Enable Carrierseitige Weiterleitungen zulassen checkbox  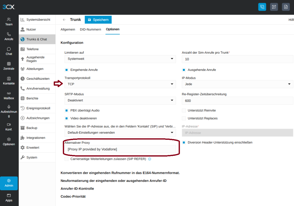pos(66,159)
